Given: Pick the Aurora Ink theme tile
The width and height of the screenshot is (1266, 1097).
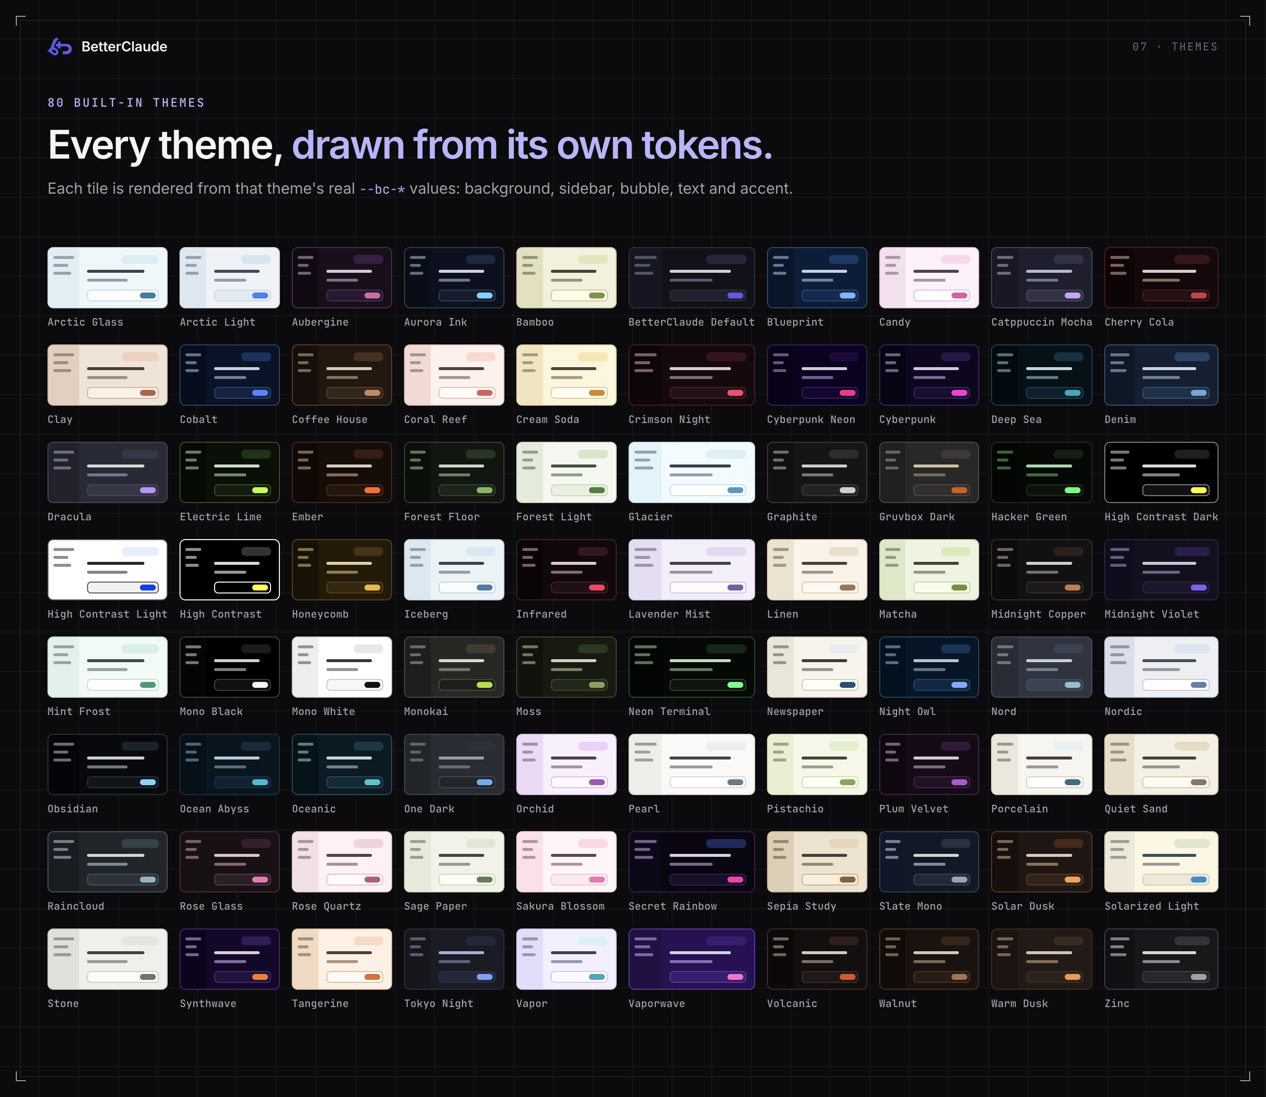Looking at the screenshot, I should click(454, 277).
